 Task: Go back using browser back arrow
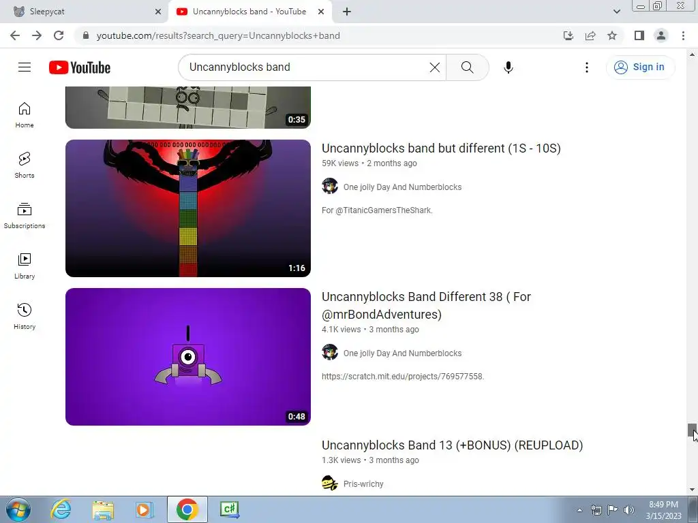click(15, 35)
